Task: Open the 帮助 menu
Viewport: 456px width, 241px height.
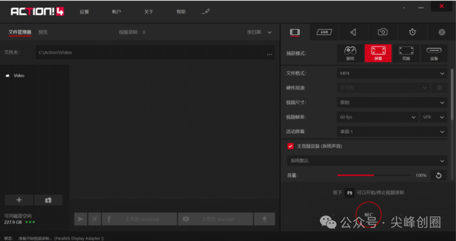Action: pyautogui.click(x=181, y=12)
